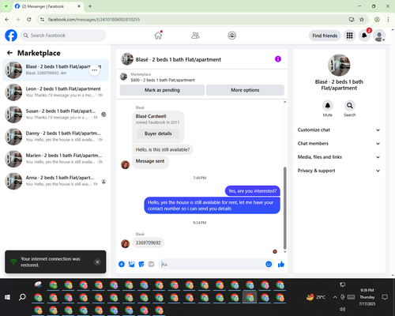Open Marlen's 2 beds 1 bath conversation
This screenshot has height=316, width=395.
tap(55, 159)
